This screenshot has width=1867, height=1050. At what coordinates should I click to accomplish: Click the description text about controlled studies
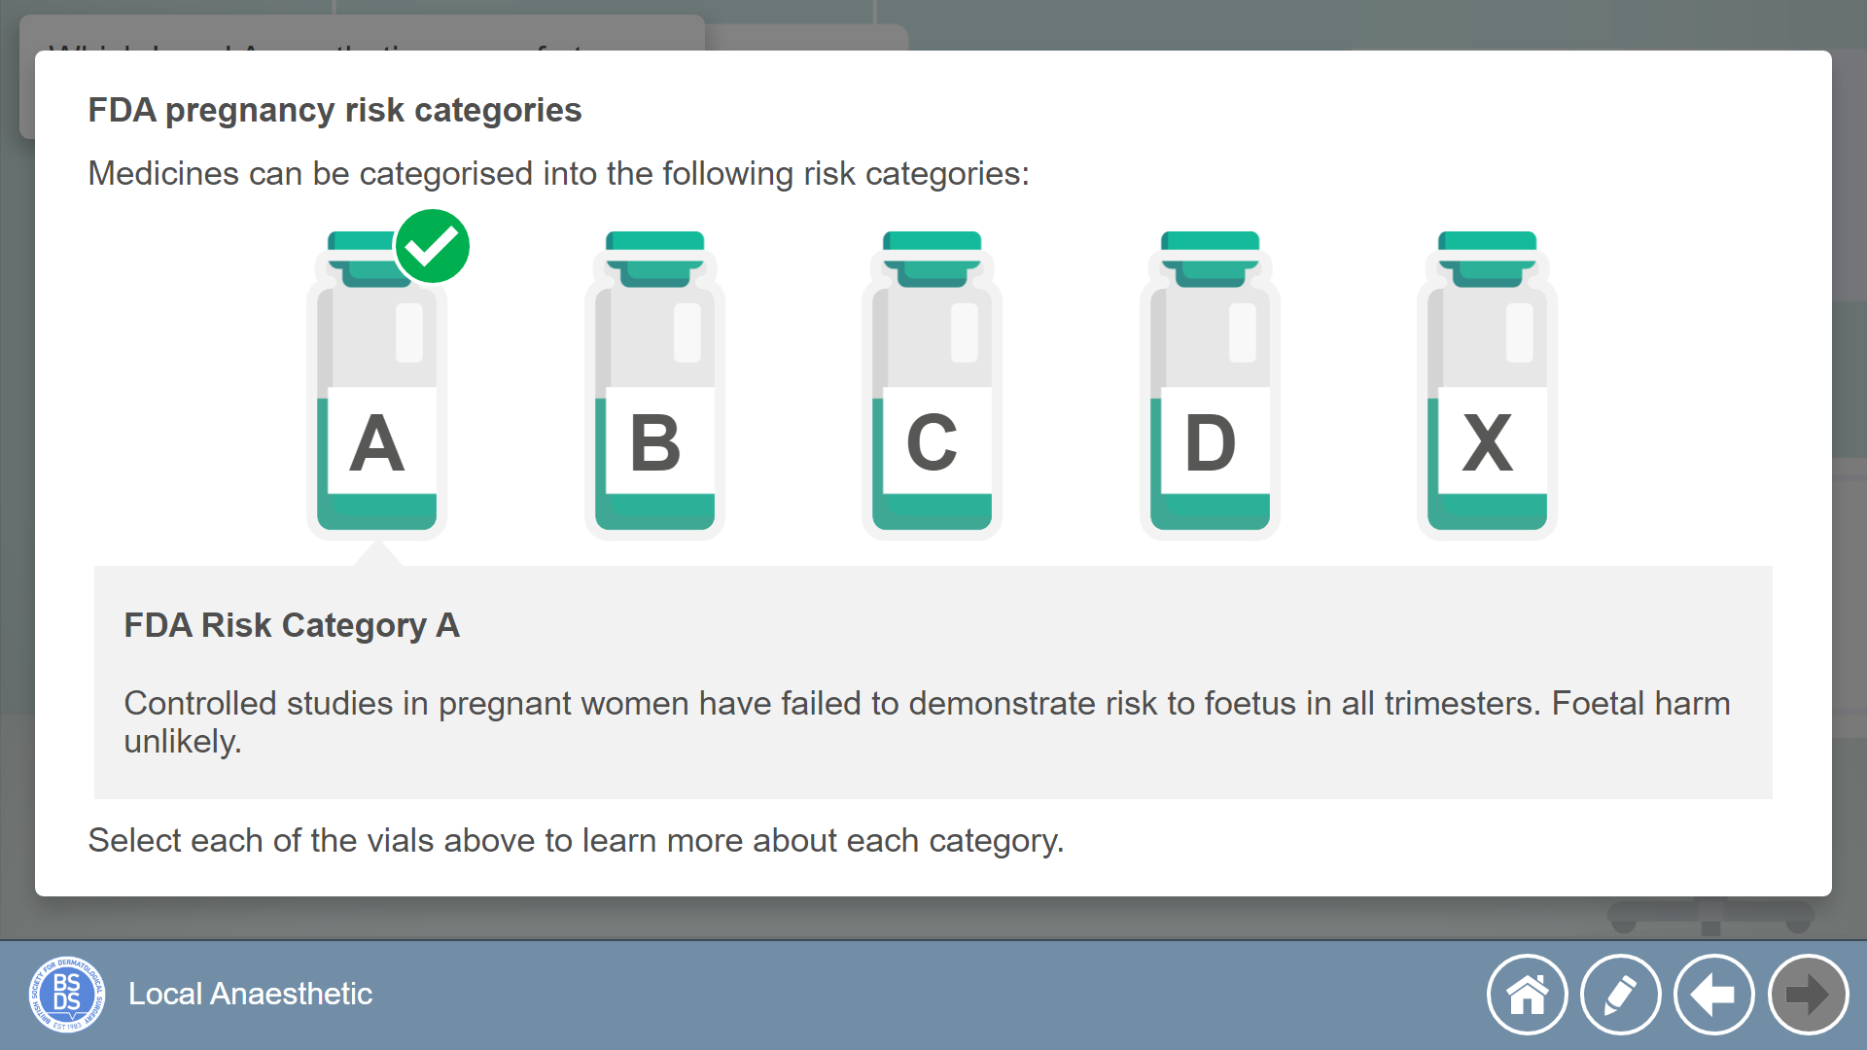coord(927,721)
